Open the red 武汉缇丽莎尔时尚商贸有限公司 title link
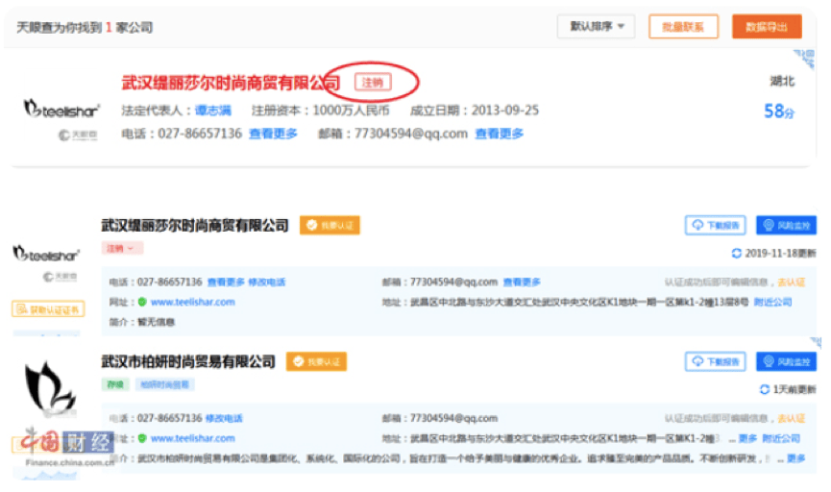The height and width of the screenshot is (492, 831). [x=231, y=83]
